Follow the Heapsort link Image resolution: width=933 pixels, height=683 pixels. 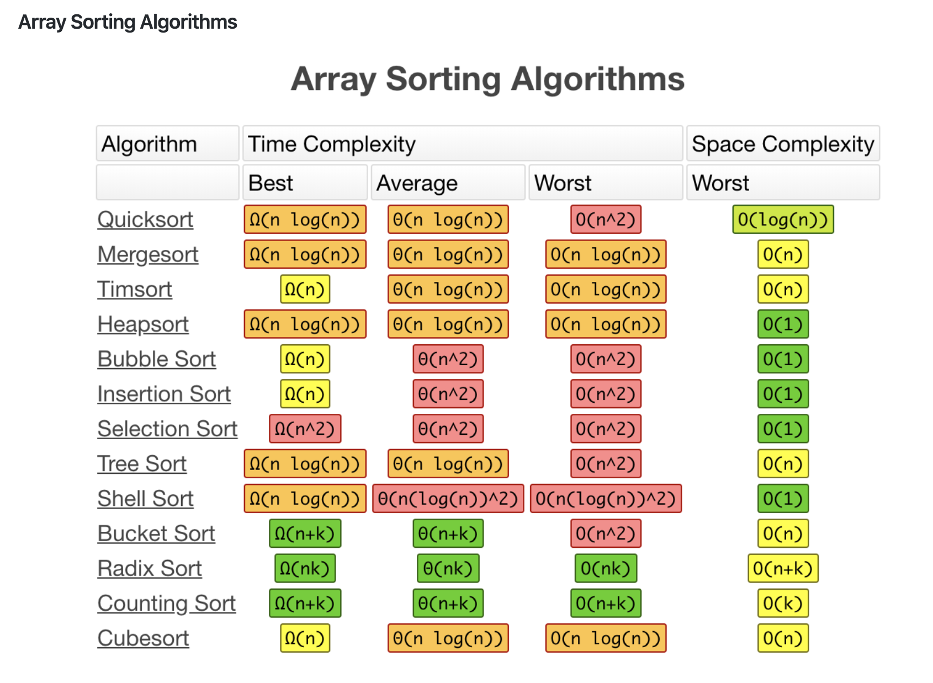click(143, 324)
